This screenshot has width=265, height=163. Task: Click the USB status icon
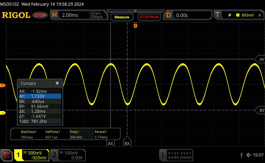(241, 155)
